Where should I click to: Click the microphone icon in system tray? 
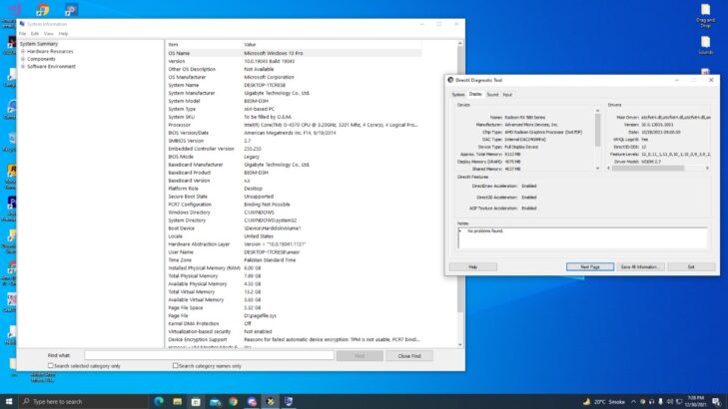660,402
